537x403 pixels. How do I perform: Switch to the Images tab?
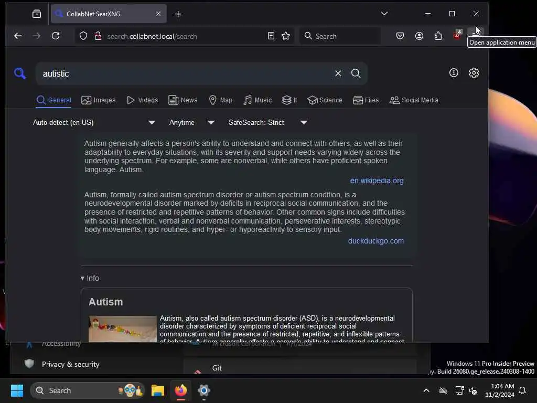pyautogui.click(x=98, y=100)
